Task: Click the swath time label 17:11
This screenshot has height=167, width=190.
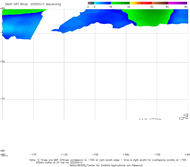Action: click(5, 156)
